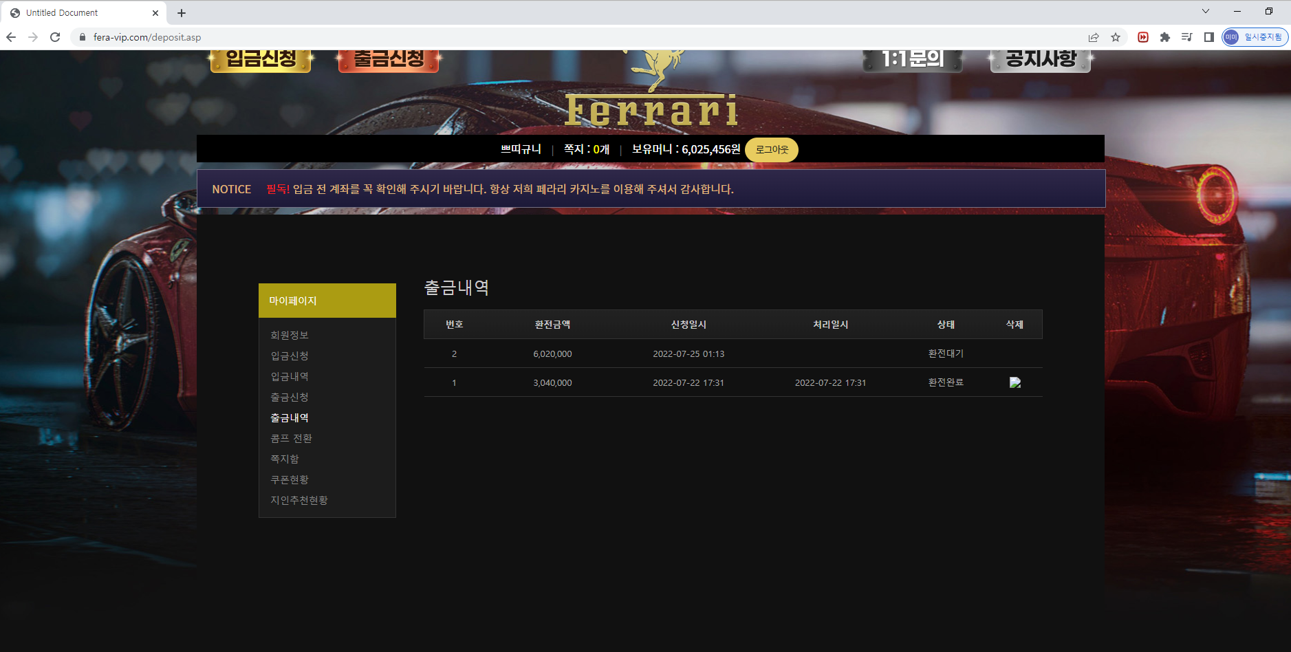The width and height of the screenshot is (1291, 652).
Task: Open the tab search dropdown chevron
Action: [x=1206, y=12]
